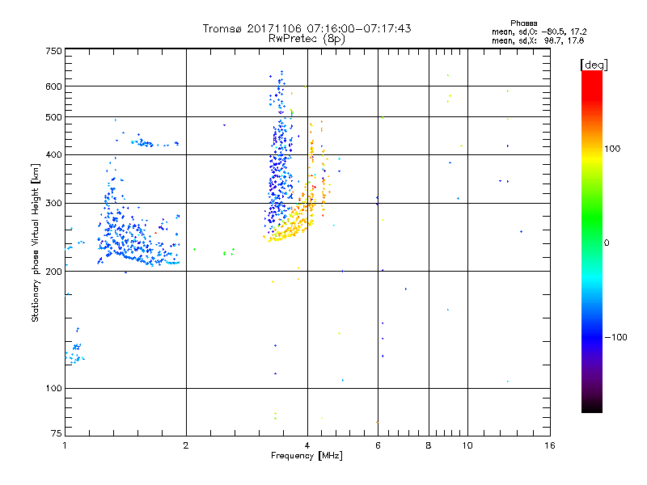This screenshot has width=647, height=485.
Task: Click the colorbar label '-100'
Action: pos(615,337)
